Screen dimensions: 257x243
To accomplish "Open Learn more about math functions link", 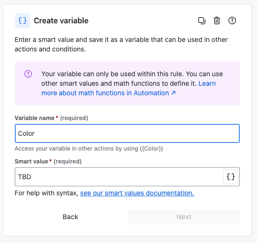I will pos(128,88).
